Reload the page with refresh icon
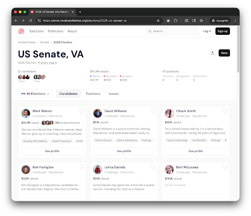This screenshot has width=251, height=216. click(x=30, y=21)
